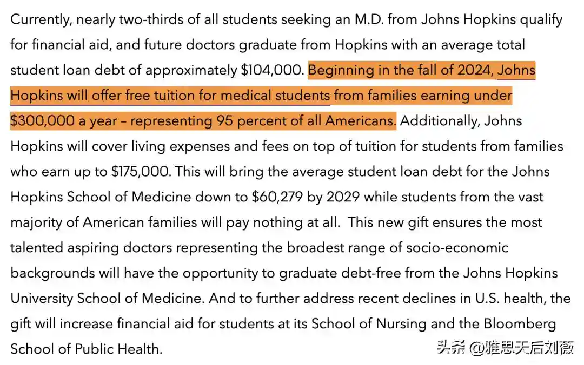Click the 'School of Public Health' text
The width and height of the screenshot is (584, 365).
pyautogui.click(x=85, y=349)
